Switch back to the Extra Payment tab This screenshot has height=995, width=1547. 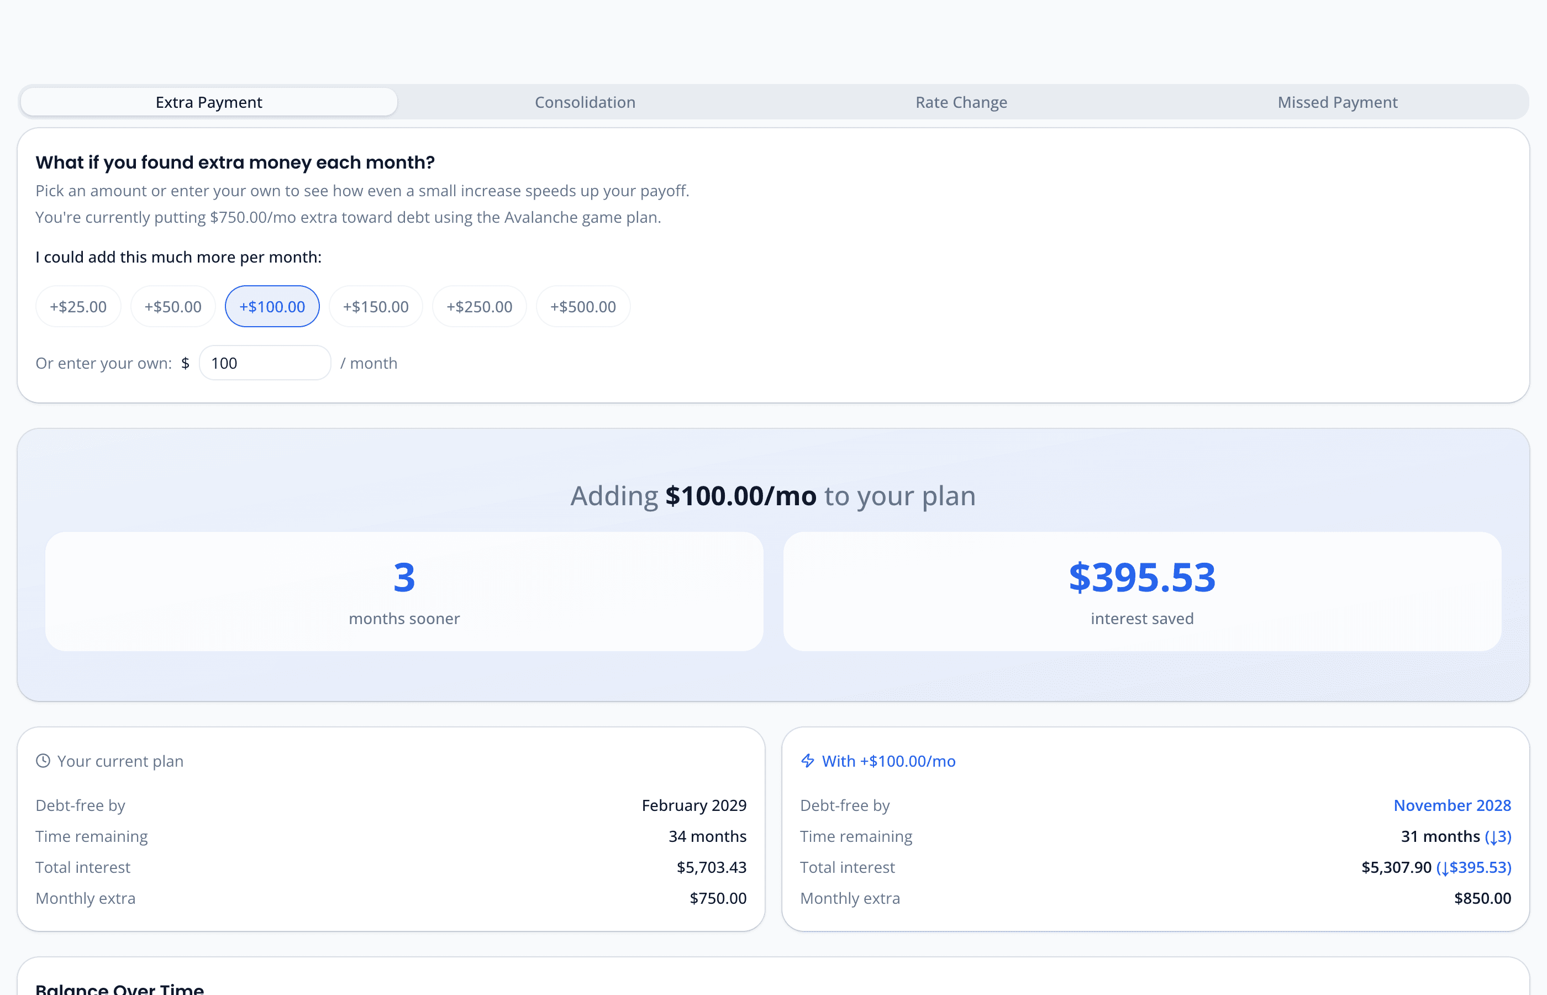tap(208, 102)
